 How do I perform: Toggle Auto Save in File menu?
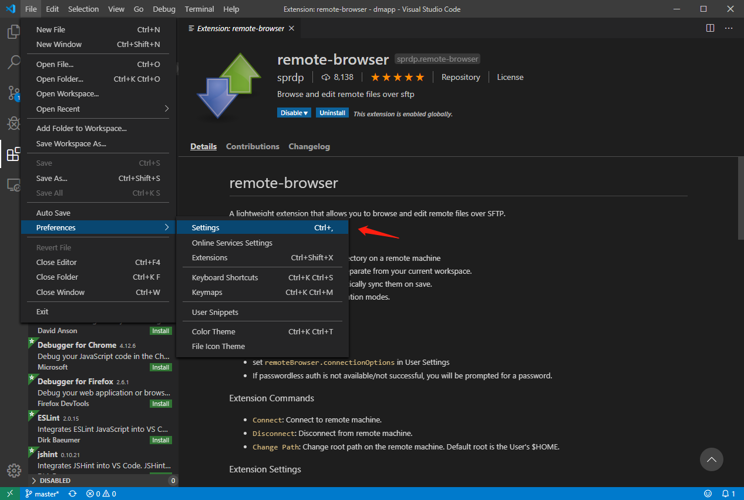click(x=98, y=213)
